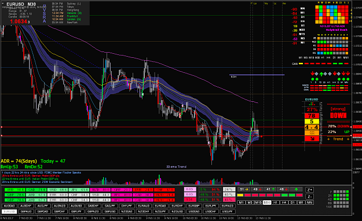Choose the USDCHF pair button
362x221 pixels.
pyautogui.click(x=211, y=212)
